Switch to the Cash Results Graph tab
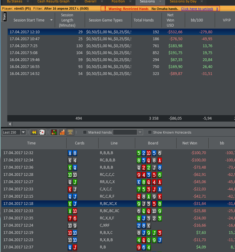 (x=53, y=1)
